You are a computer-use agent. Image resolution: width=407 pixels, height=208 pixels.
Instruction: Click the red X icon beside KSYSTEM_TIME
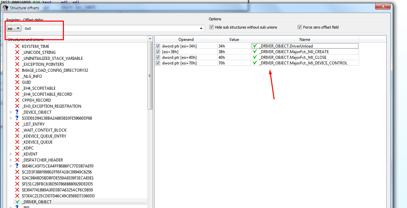(x=17, y=47)
